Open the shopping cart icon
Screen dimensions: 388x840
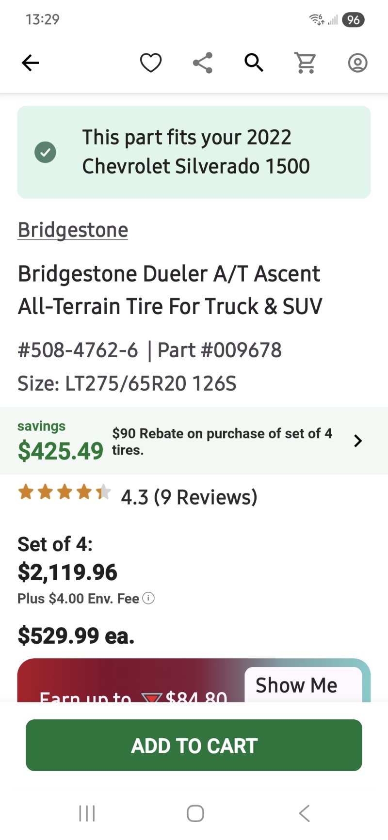pos(306,63)
